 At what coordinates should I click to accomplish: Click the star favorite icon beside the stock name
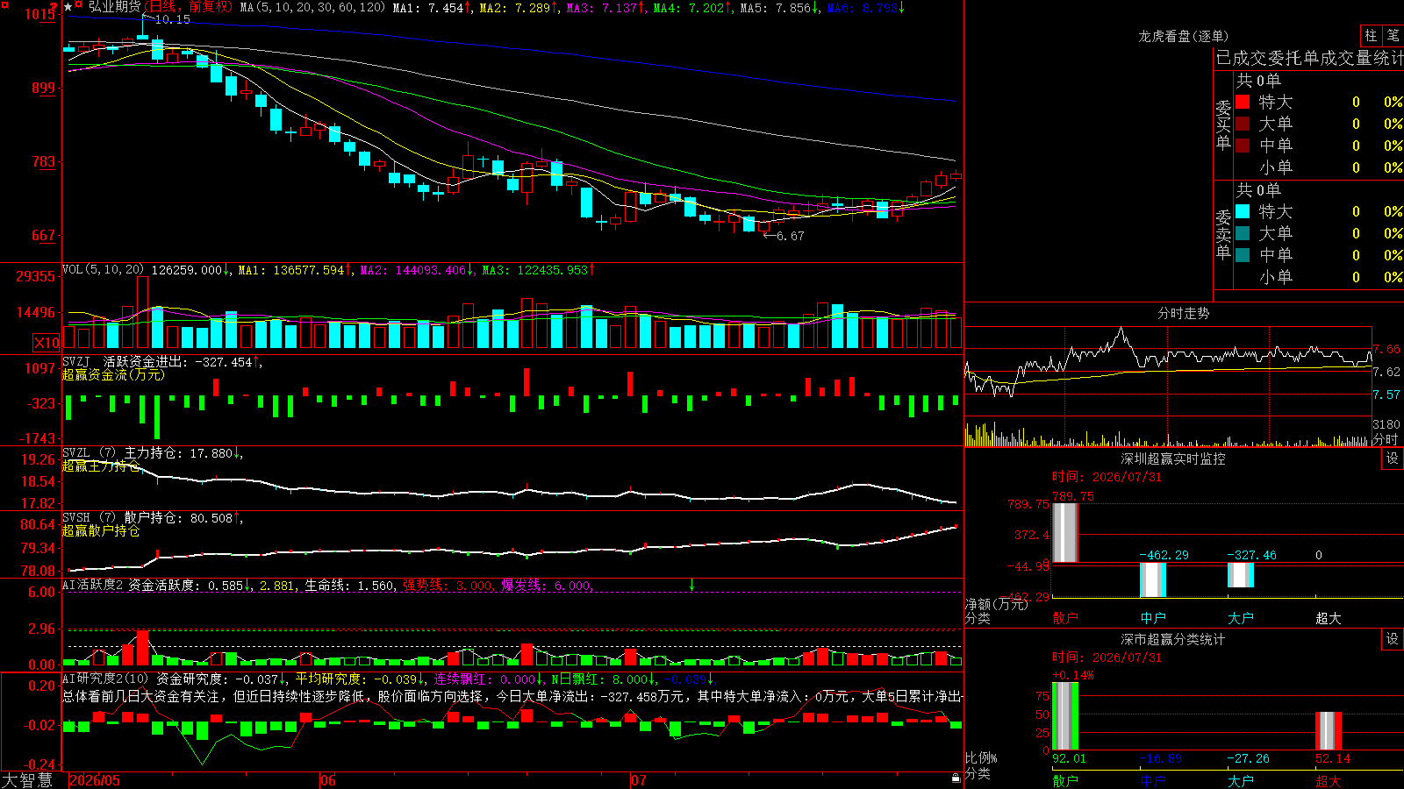point(68,7)
